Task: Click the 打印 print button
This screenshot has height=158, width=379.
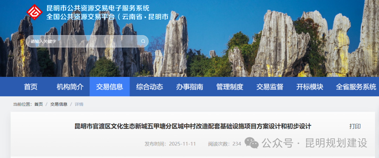Action: (x=355, y=126)
